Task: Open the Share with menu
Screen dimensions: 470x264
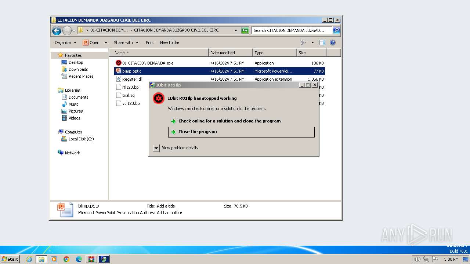Action: [x=126, y=43]
